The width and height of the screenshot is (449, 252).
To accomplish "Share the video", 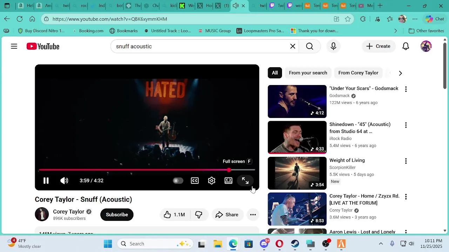I will coord(227,215).
